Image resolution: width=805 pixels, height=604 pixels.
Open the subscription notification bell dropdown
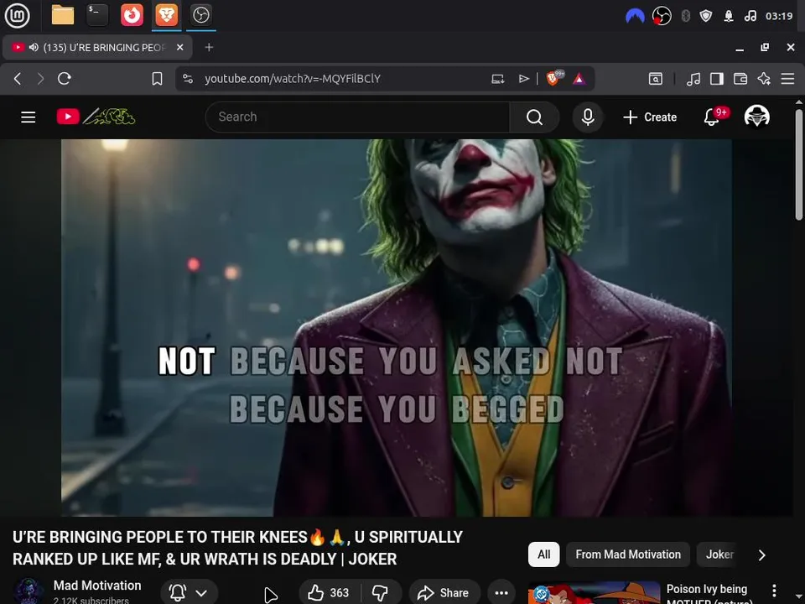189,593
